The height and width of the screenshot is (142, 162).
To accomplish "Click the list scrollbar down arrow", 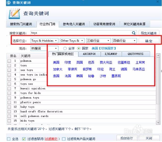I will pyautogui.click(x=158, y=123).
